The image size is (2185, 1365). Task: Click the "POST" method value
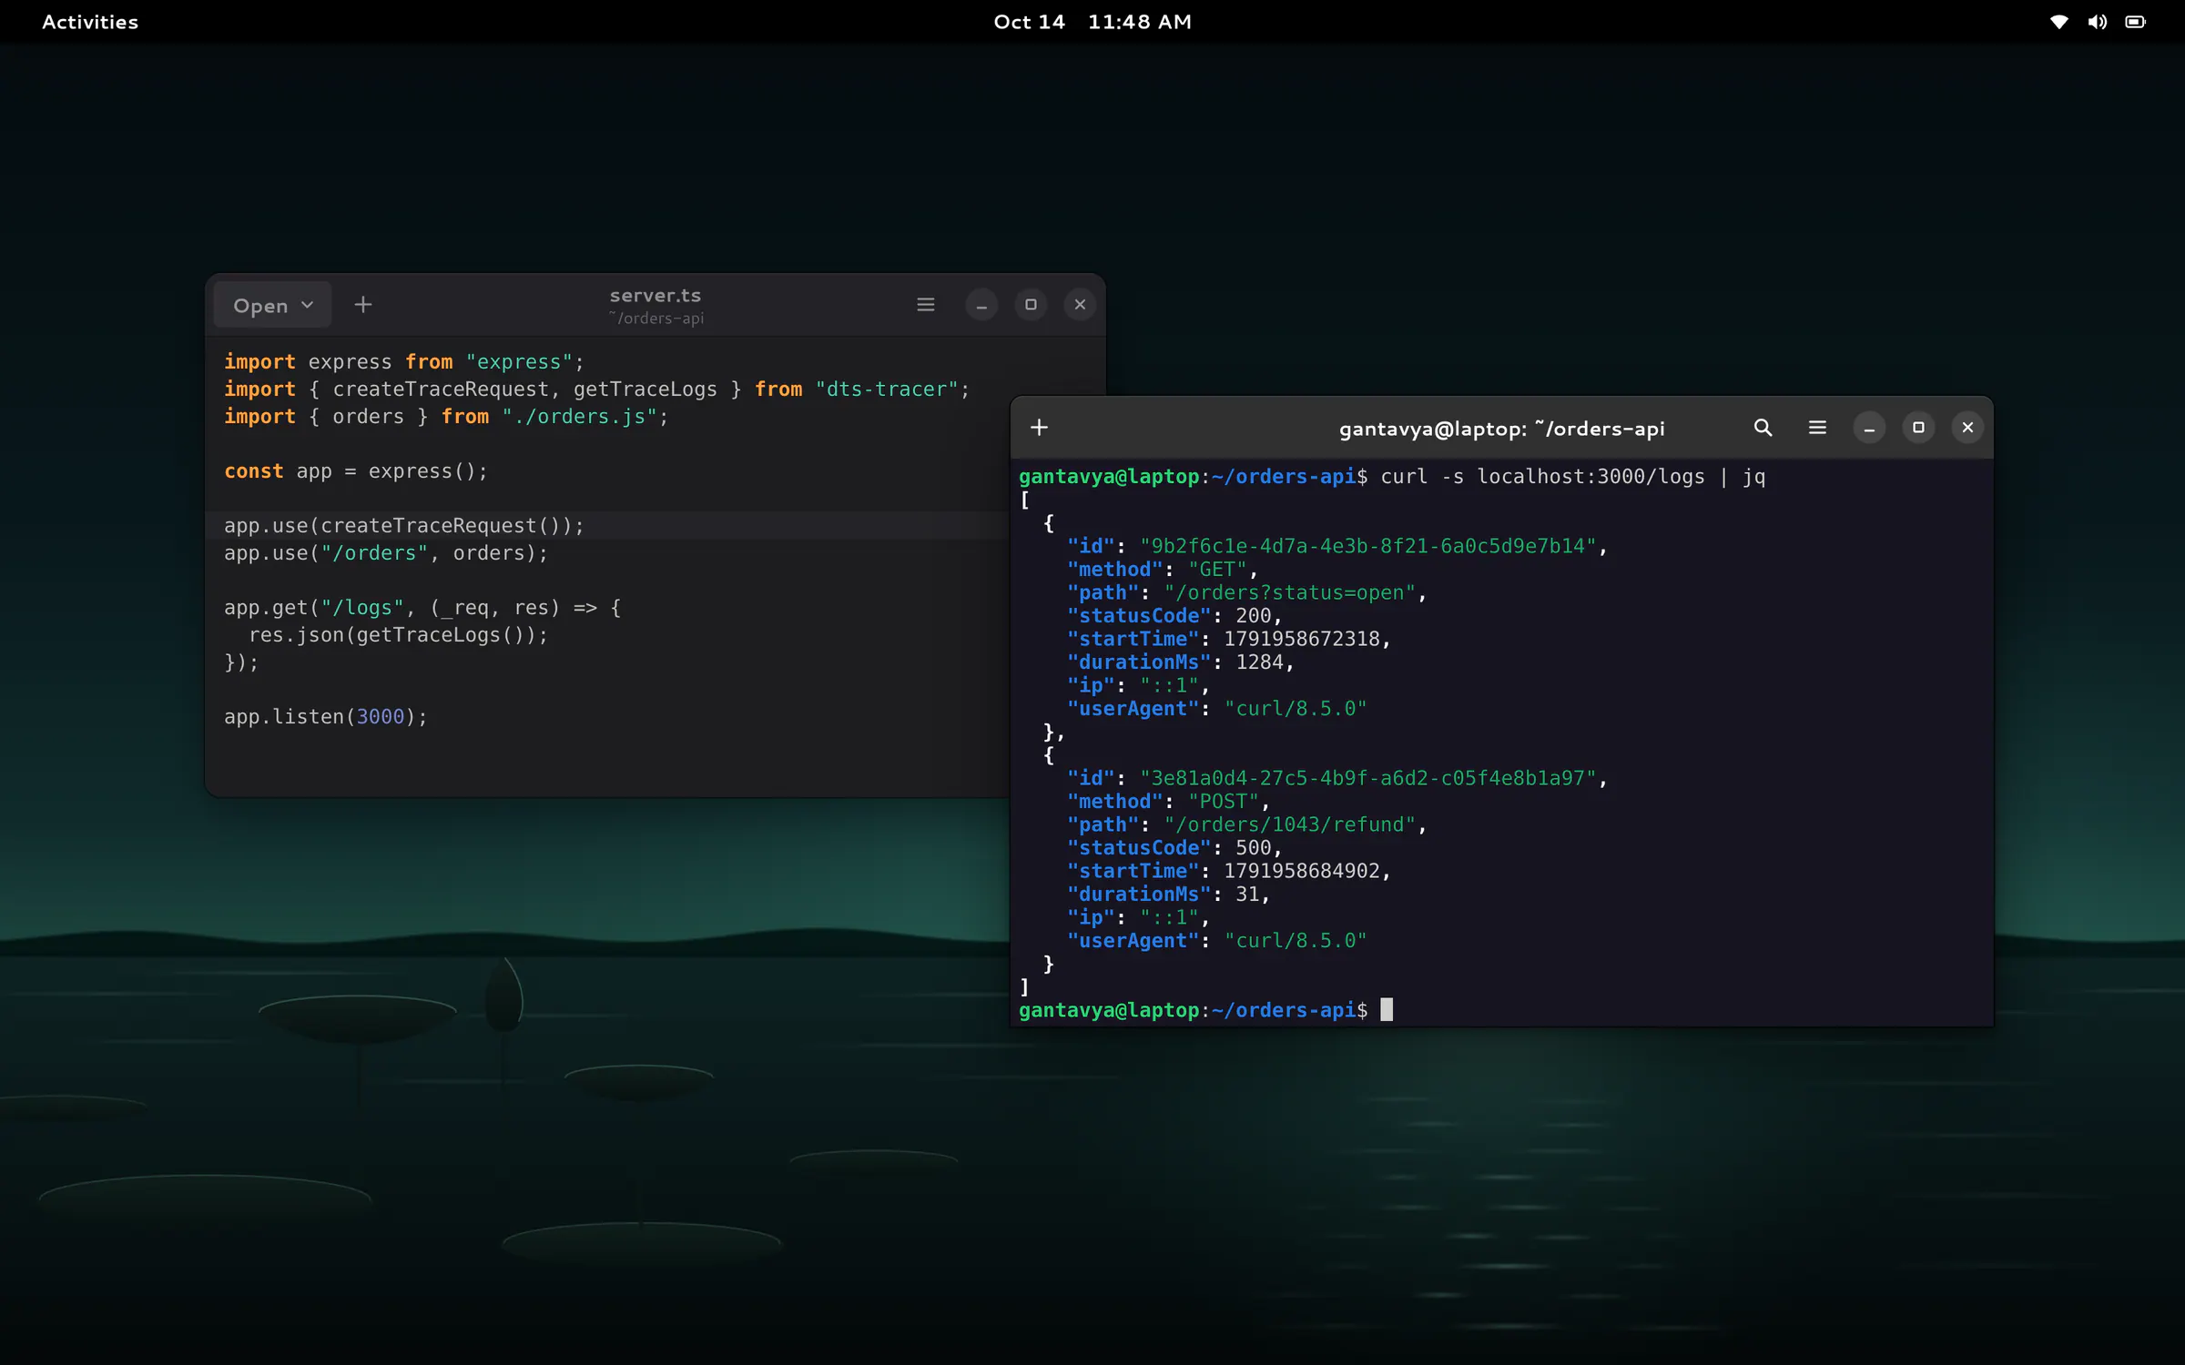click(x=1224, y=802)
